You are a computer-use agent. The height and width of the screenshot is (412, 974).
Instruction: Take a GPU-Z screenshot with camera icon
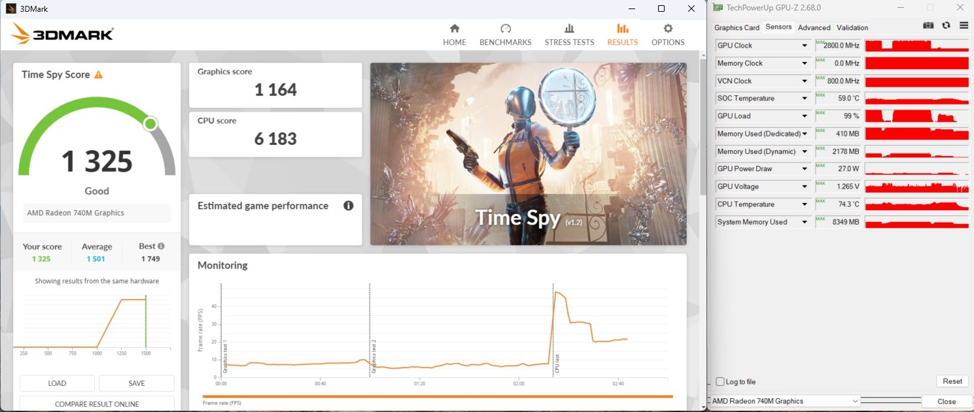click(928, 25)
